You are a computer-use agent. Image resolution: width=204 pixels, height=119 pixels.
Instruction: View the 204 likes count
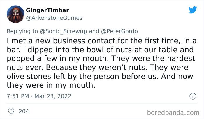pyautogui.click(x=23, y=111)
